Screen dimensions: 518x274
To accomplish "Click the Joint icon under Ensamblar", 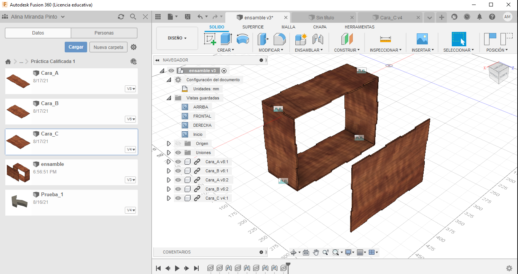I will pos(317,39).
